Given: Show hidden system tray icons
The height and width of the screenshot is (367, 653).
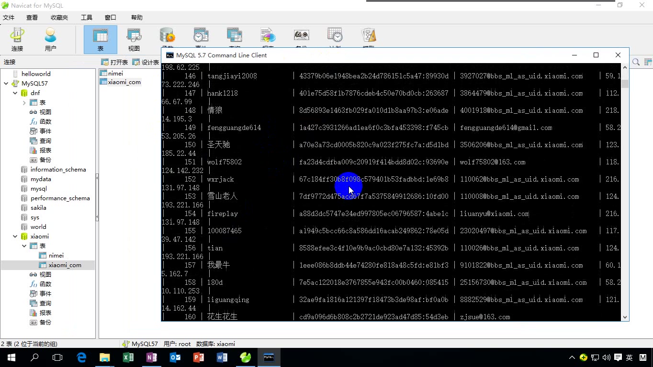Looking at the screenshot, I should tap(572, 357).
